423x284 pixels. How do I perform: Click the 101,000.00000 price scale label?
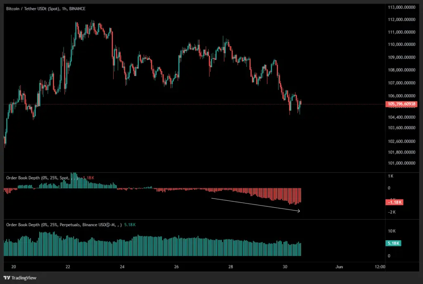coord(402,163)
